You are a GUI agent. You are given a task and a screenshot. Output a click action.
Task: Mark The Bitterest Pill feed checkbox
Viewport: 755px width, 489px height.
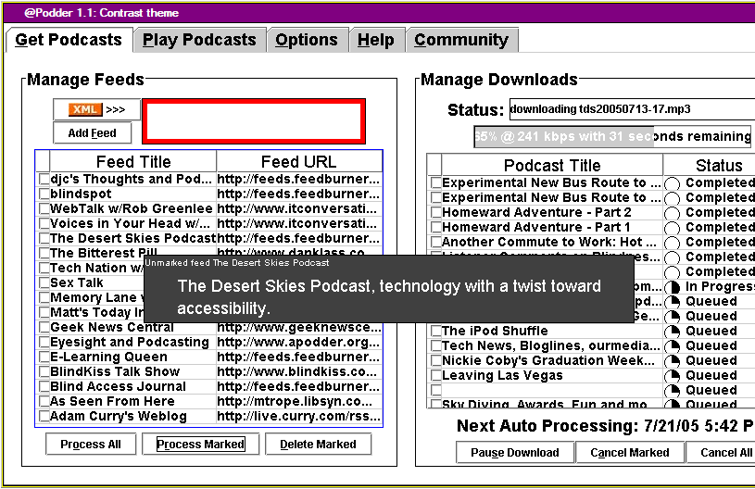[44, 254]
